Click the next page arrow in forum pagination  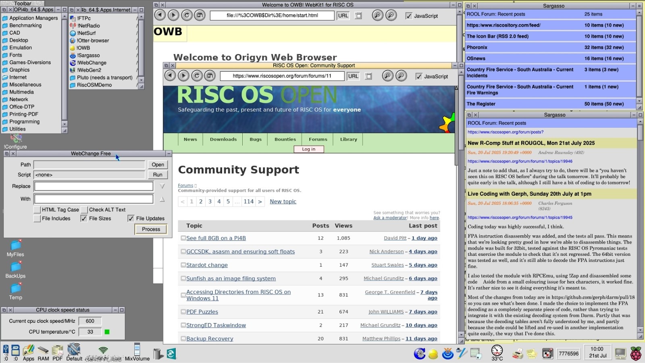pos(260,201)
